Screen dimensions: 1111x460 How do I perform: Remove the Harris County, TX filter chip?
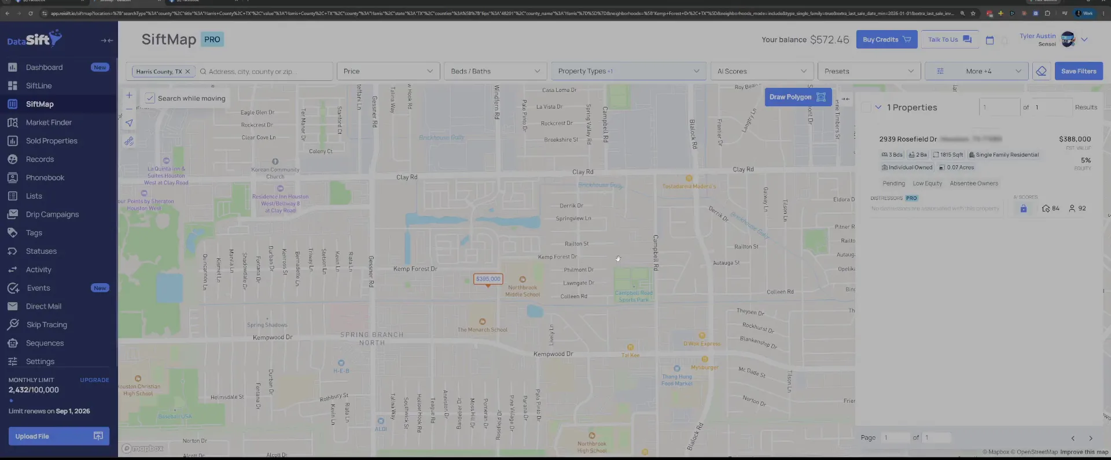(x=187, y=72)
